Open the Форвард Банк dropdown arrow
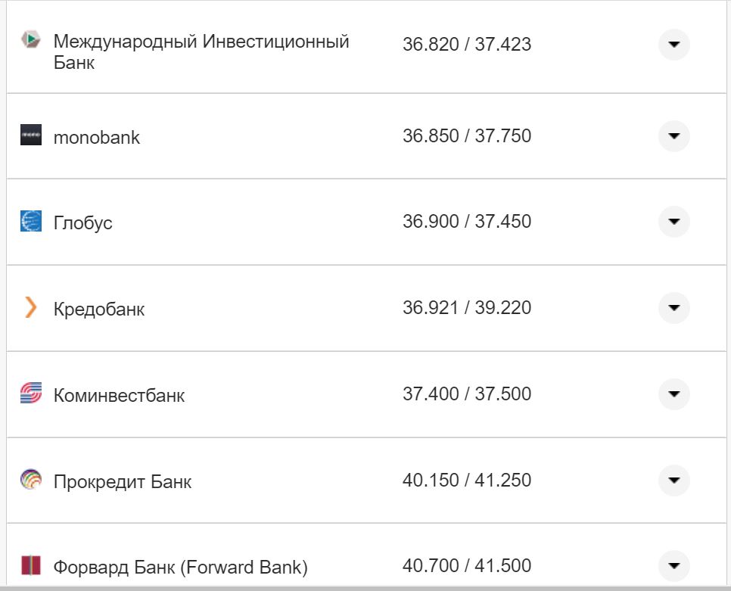 point(673,565)
